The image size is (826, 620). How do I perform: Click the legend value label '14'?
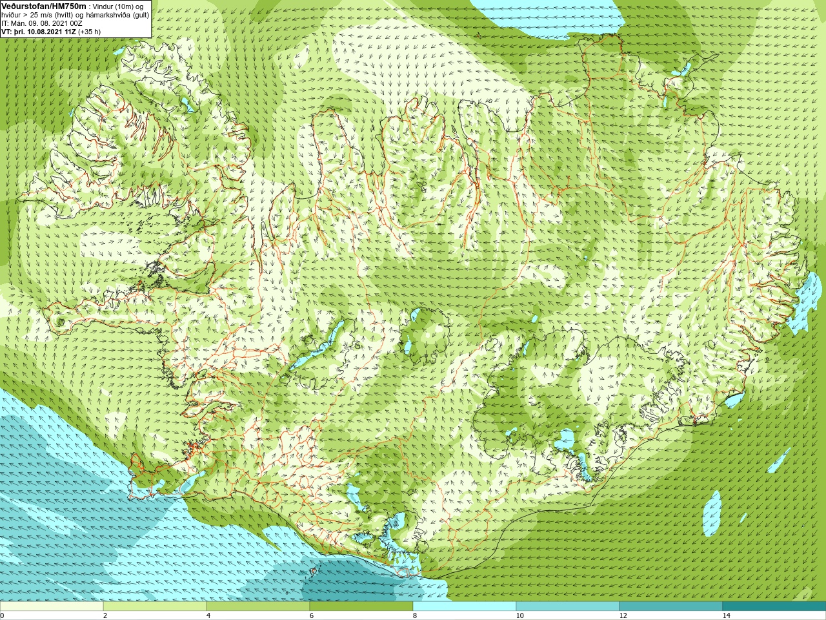coord(726,615)
